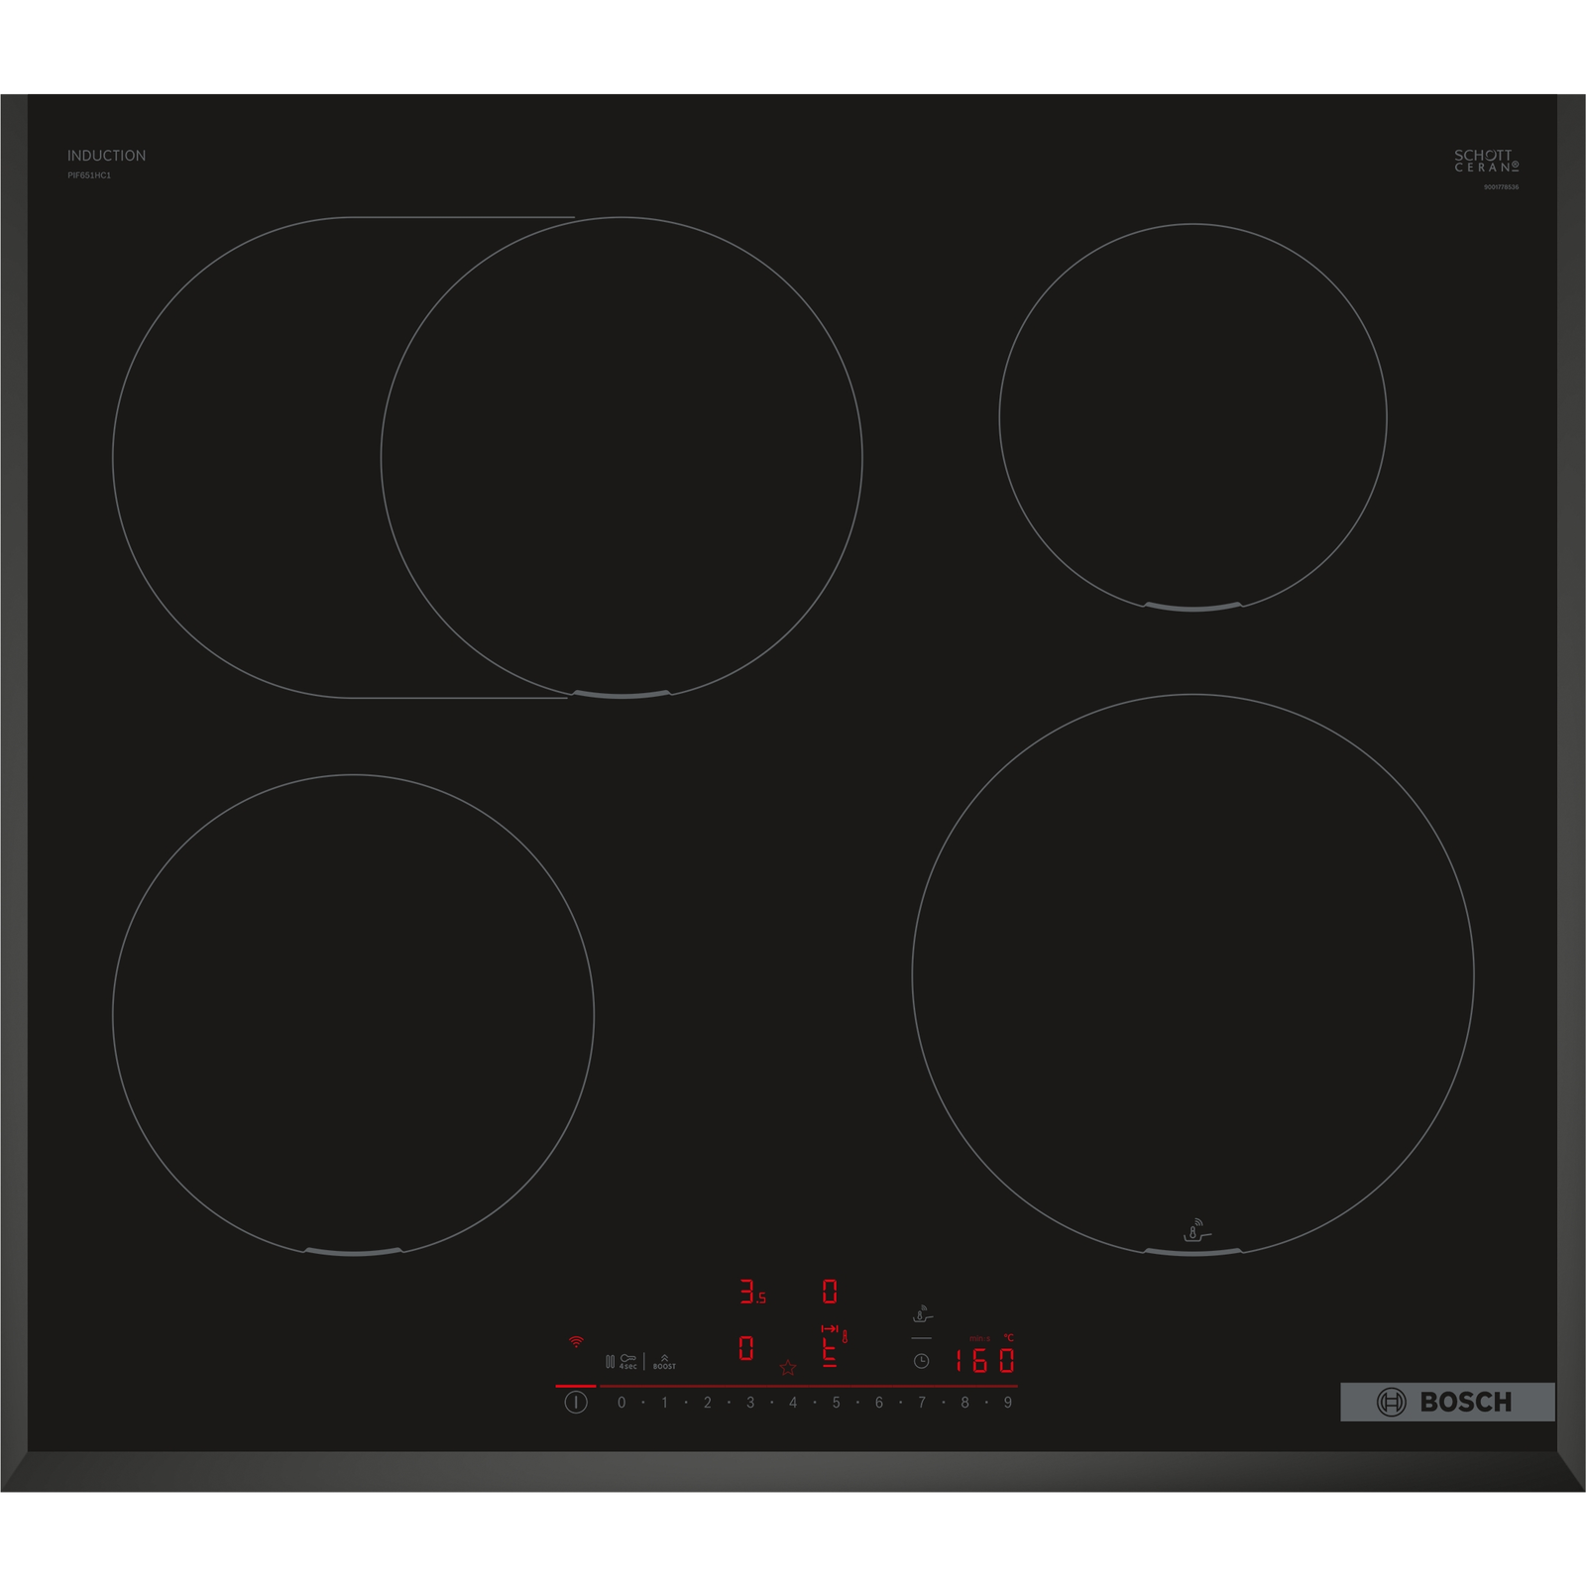Tap the red Wi-Fi Home Connect icon
Image resolution: width=1586 pixels, height=1586 pixels.
576,1342
